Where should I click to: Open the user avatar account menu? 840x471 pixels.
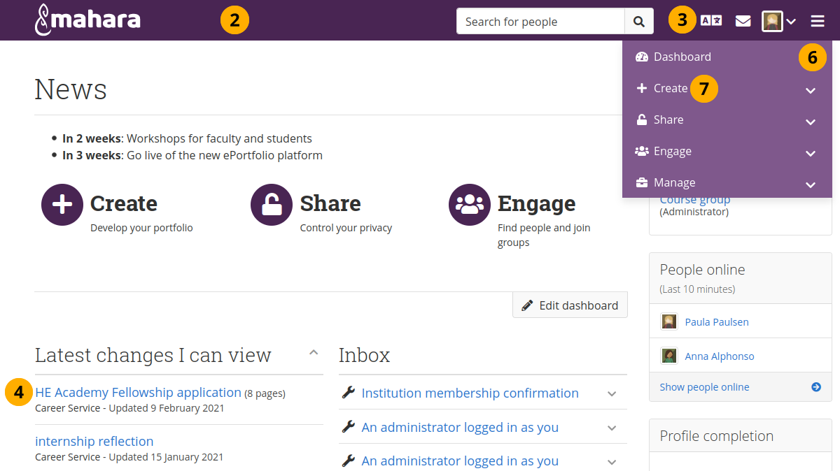[778, 21]
